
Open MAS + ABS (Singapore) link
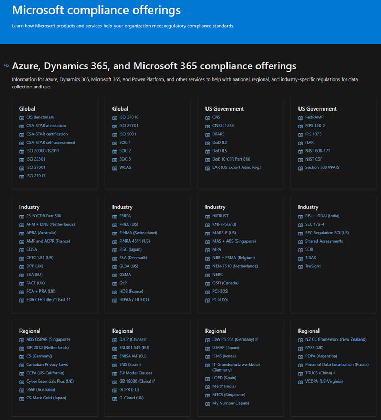pos(234,241)
